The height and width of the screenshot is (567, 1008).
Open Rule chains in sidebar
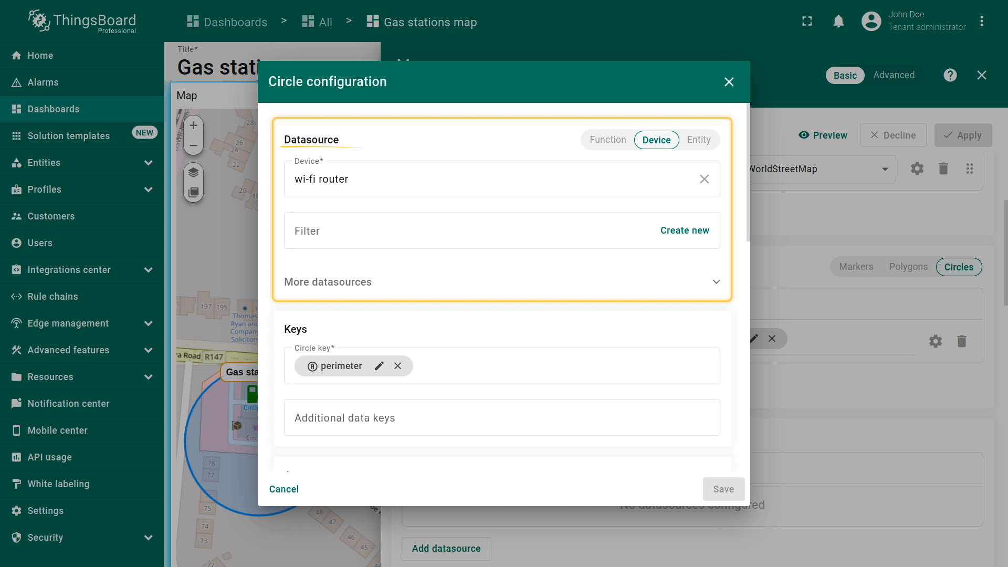pyautogui.click(x=52, y=297)
